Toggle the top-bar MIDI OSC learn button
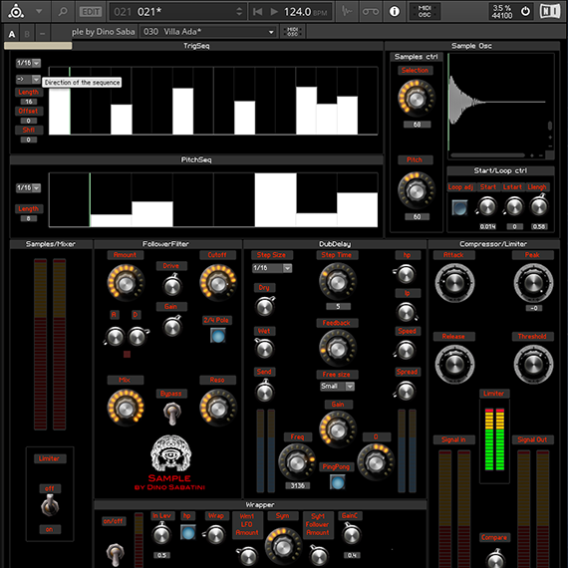 click(x=425, y=12)
